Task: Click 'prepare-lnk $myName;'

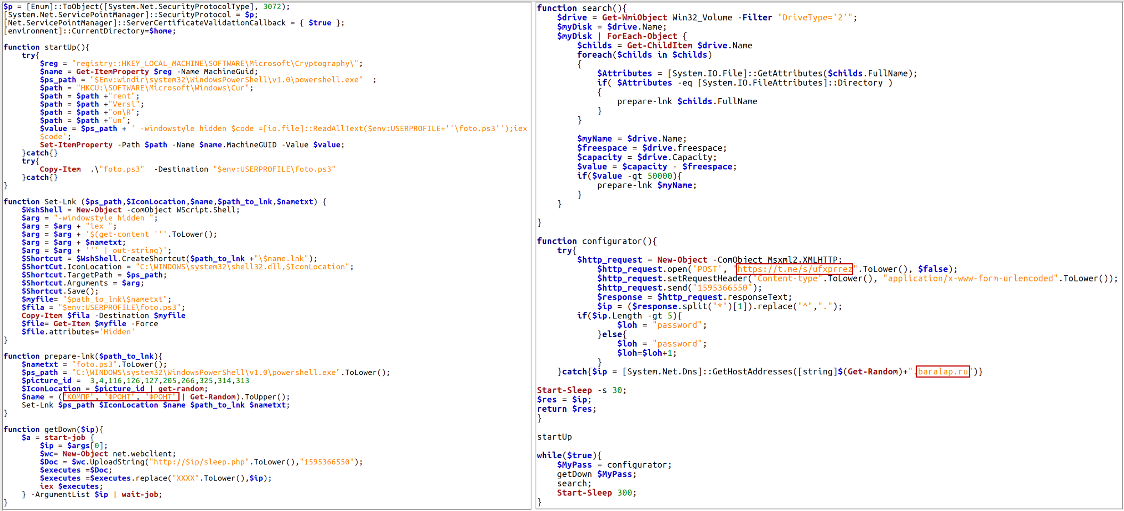Action: pyautogui.click(x=647, y=185)
